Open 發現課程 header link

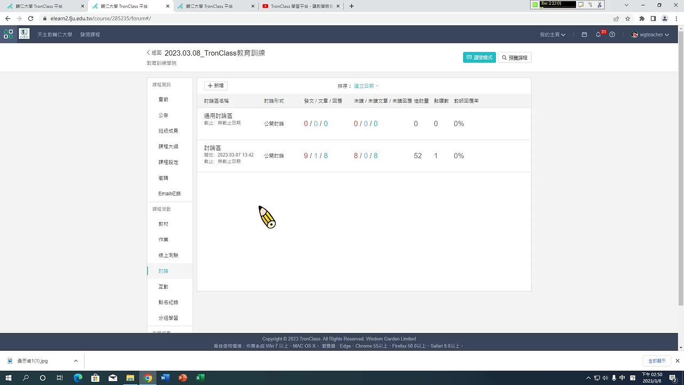(x=90, y=34)
